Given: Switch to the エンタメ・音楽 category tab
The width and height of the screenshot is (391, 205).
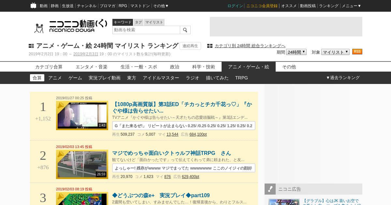Looking at the screenshot, I should 92,67.
